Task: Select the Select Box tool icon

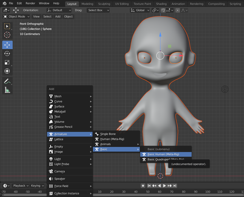Action: coord(7,26)
